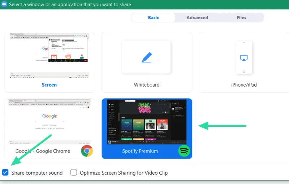
Task: Click the Spotify Premium caption text
Action: pos(140,151)
